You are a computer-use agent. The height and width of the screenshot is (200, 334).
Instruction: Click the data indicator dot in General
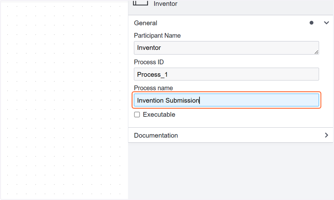(x=311, y=23)
